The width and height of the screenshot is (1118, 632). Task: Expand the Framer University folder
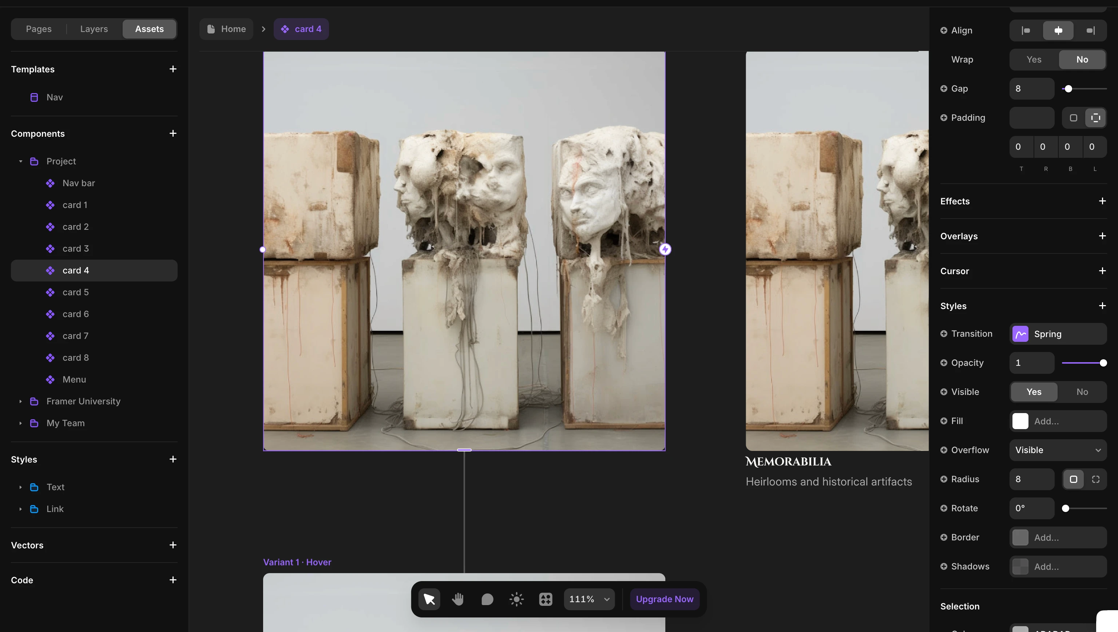[20, 401]
